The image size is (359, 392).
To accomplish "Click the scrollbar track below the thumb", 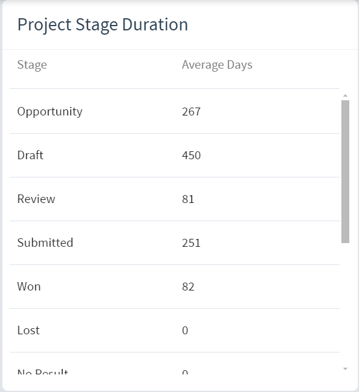I will (x=345, y=304).
